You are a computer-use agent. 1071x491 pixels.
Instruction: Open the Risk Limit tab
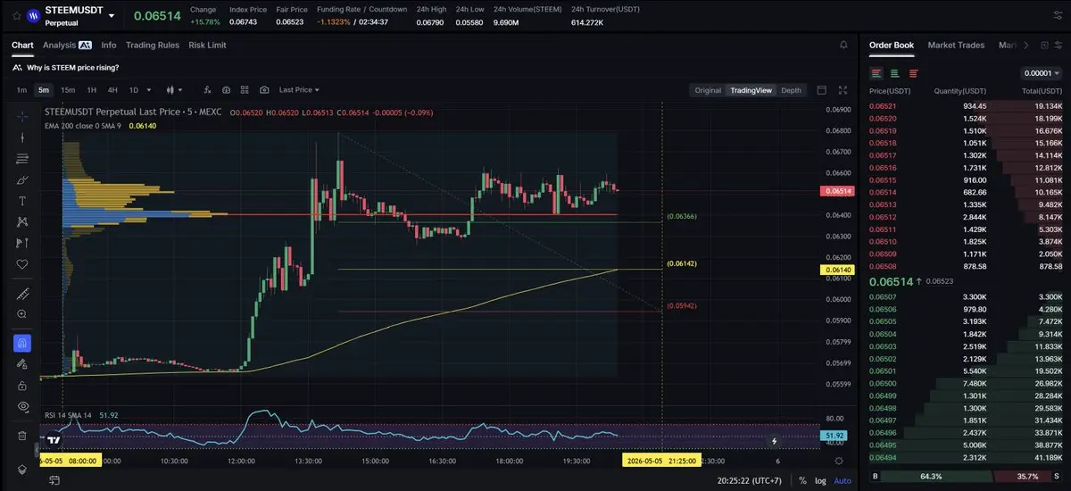pos(207,45)
